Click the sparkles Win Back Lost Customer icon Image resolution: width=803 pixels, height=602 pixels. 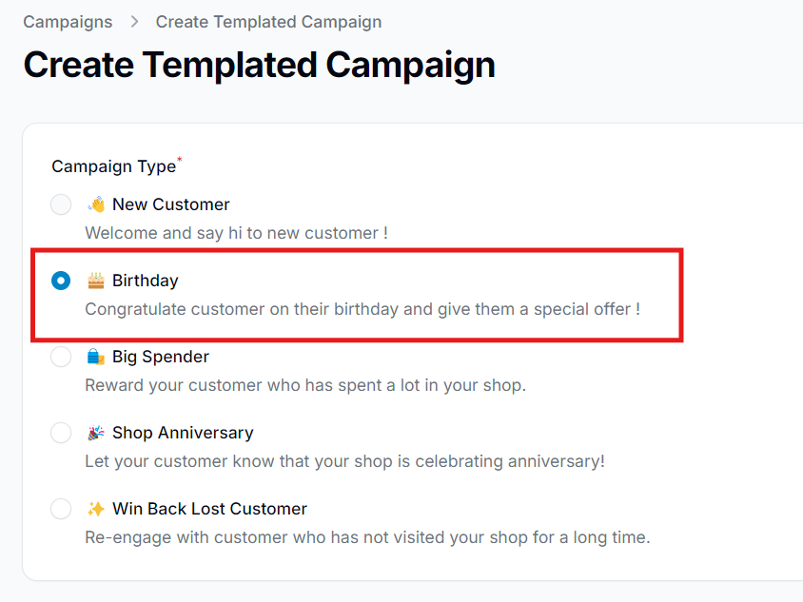95,508
